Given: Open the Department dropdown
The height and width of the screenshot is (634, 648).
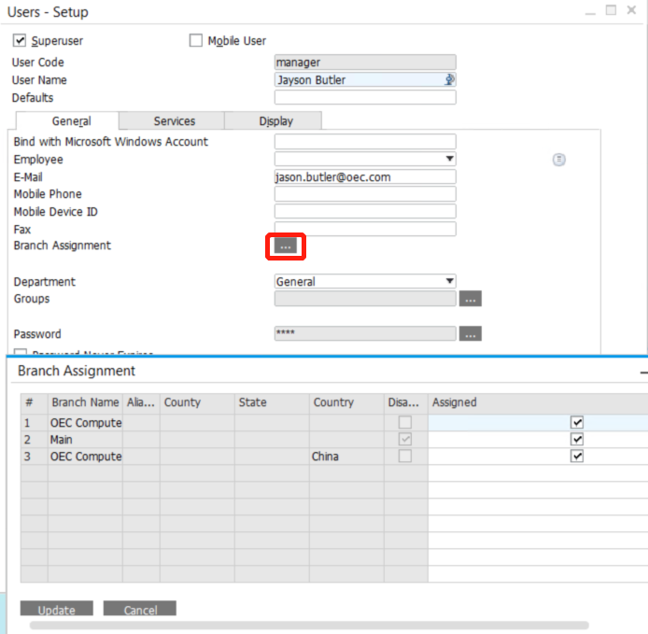Looking at the screenshot, I should (x=450, y=281).
